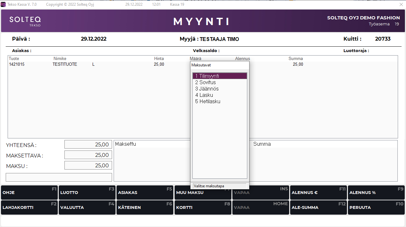406x227 pixels.
Task: Apply euro discount with ALENNUS € F11
Action: pos(318,192)
